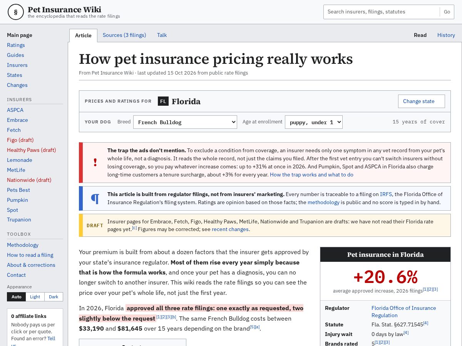This screenshot has width=462, height=346.
Task: Click the 'Pet insurance in Florida' infobox header
Action: pyautogui.click(x=385, y=255)
